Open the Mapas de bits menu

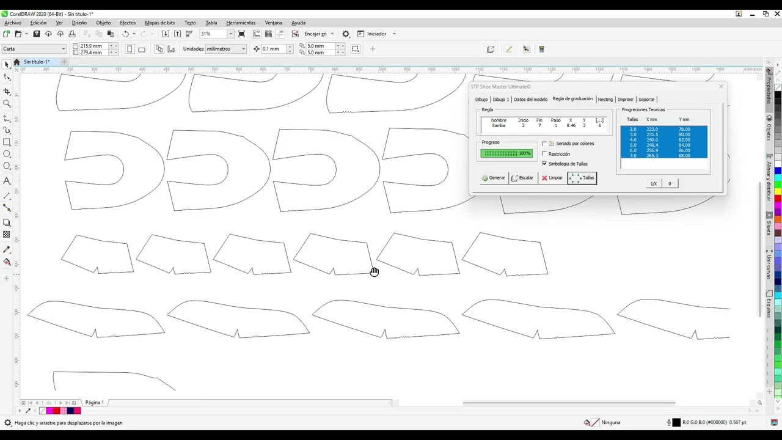(159, 23)
